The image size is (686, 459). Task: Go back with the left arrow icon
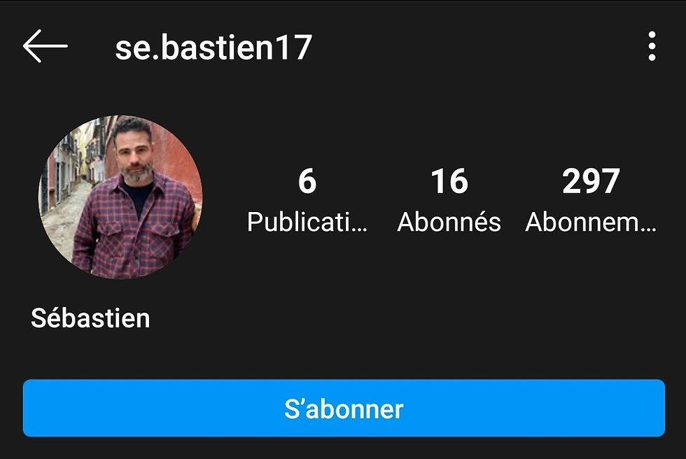point(45,46)
